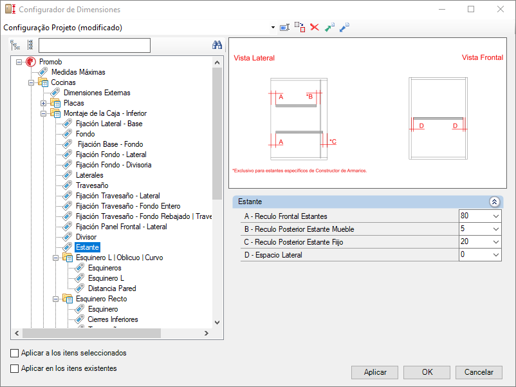Click the tree scroll up arrow

click(217, 62)
